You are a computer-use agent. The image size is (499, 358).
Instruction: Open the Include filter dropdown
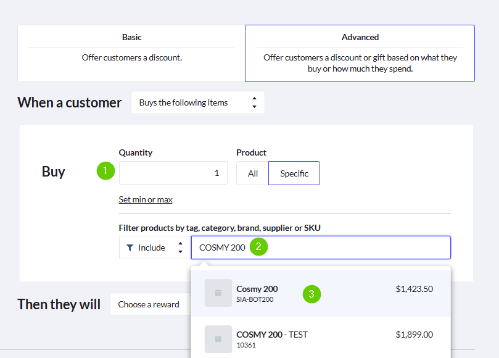tap(154, 248)
